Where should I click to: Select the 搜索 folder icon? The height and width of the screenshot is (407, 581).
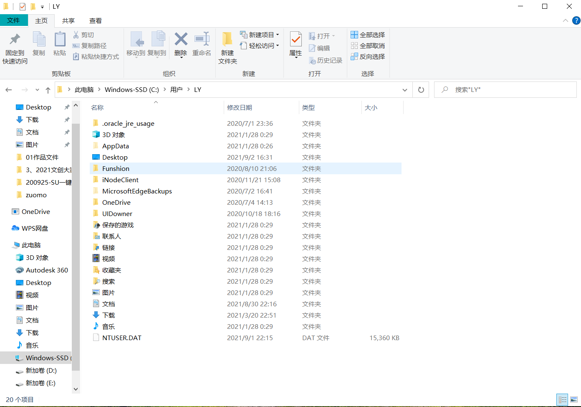96,281
